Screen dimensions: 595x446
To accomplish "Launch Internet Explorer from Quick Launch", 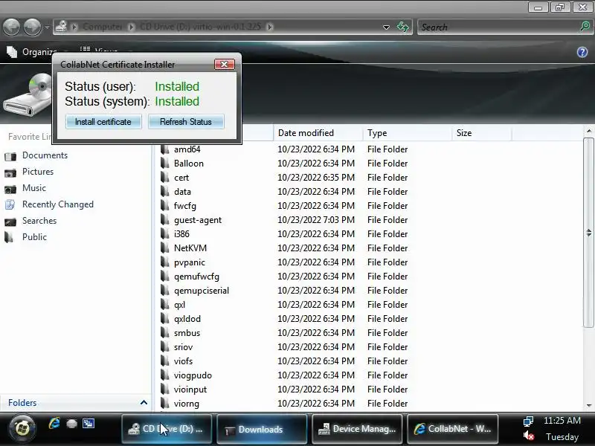I will (x=54, y=423).
